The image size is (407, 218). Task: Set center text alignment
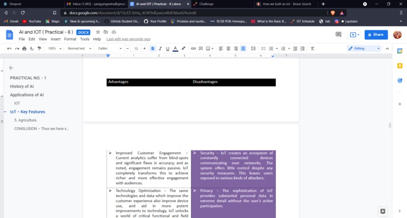(228, 48)
